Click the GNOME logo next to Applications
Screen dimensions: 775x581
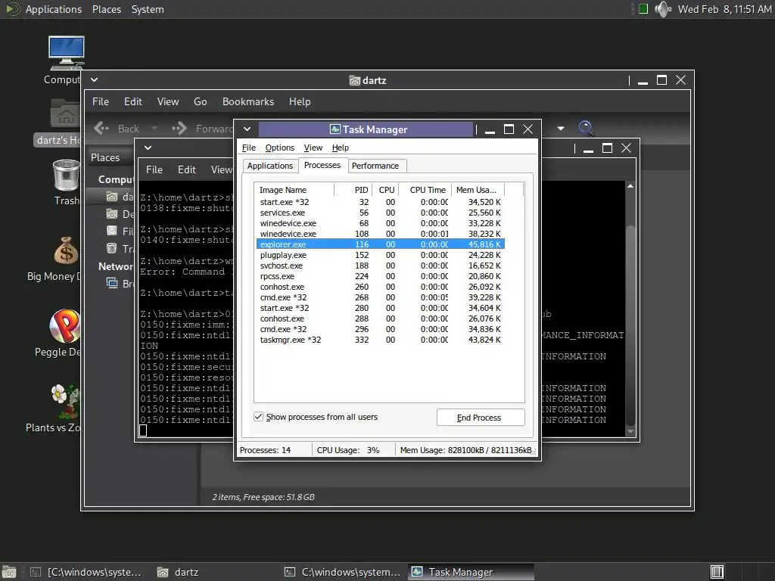click(x=12, y=9)
